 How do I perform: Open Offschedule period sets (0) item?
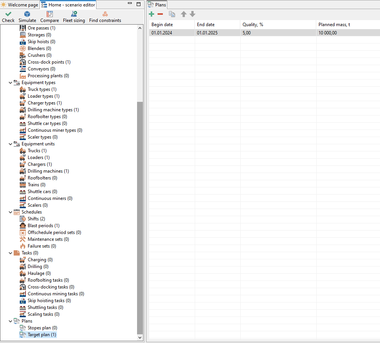54,232
